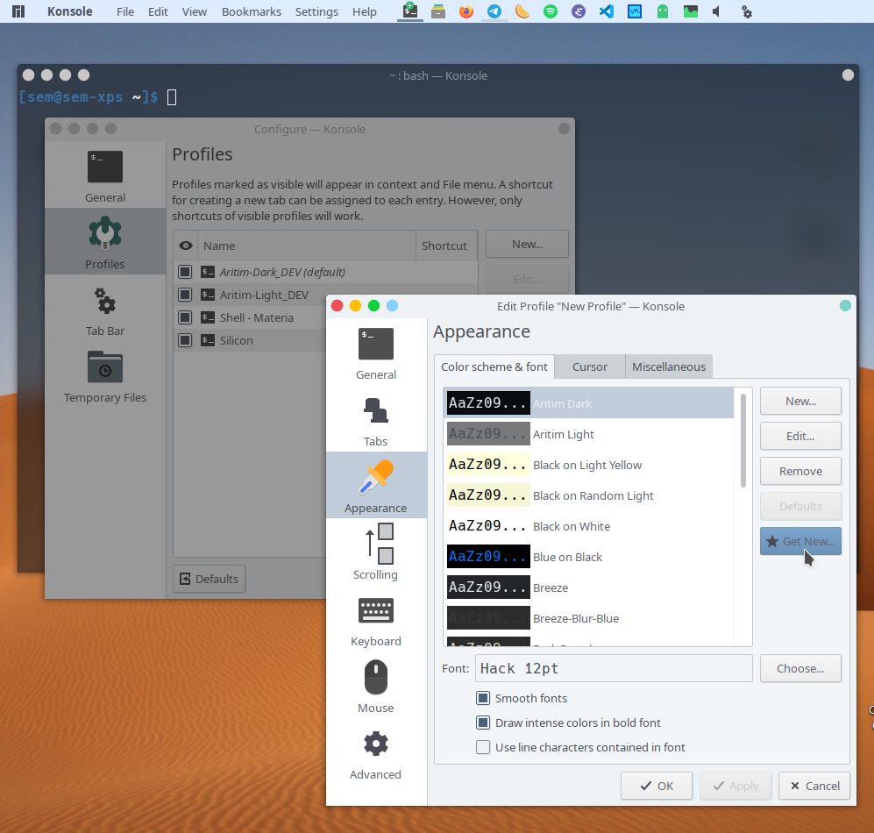Launch Visual Studio Code from the panel
874x833 pixels.
pyautogui.click(x=607, y=11)
